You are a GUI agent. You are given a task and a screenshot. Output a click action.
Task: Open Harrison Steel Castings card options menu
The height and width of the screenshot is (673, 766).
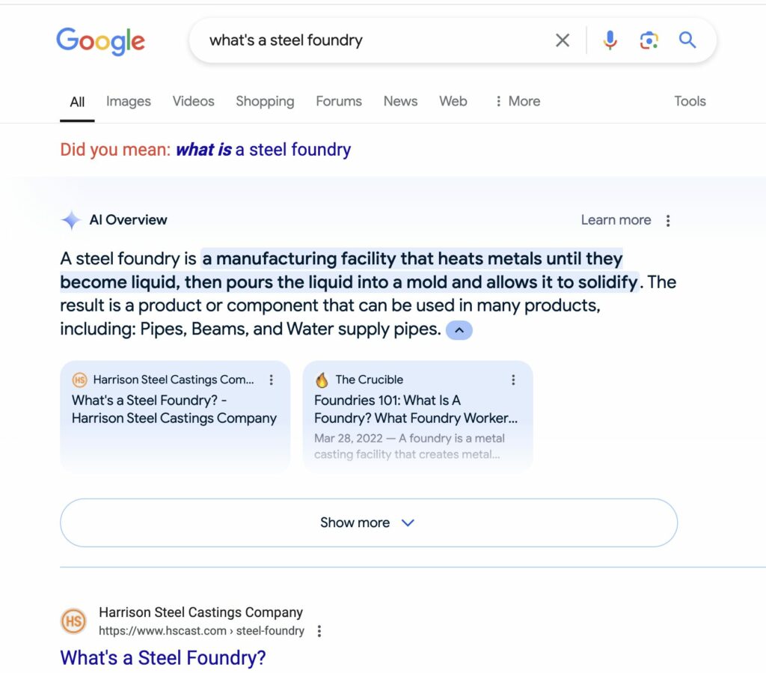[x=272, y=380]
